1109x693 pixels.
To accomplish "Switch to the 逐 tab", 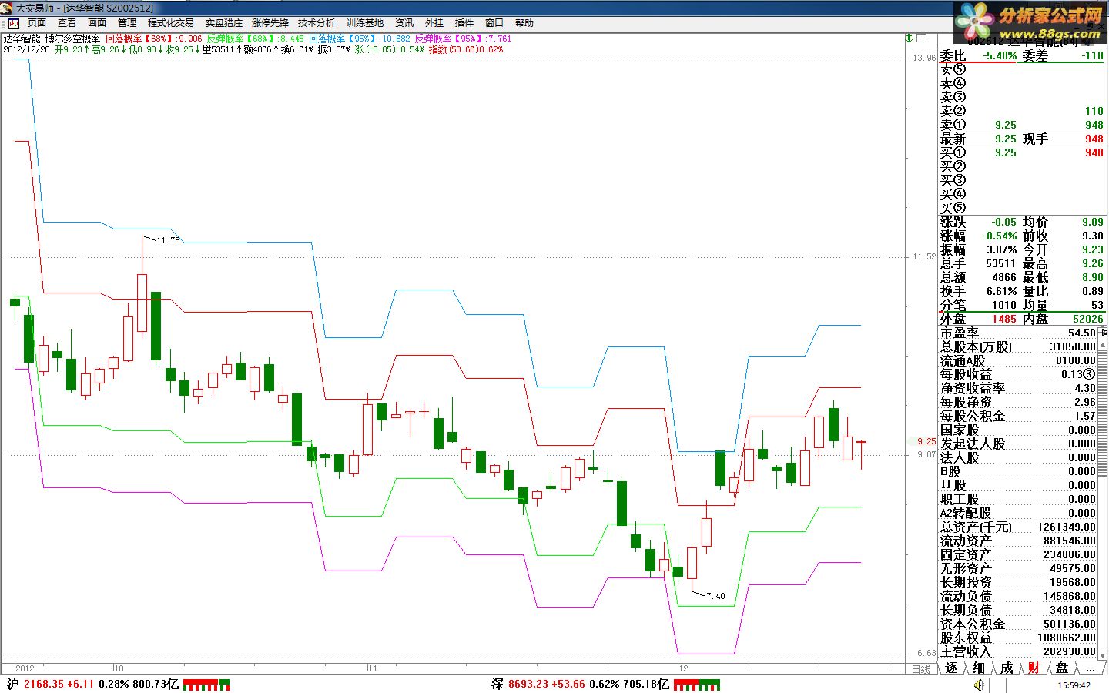I will pyautogui.click(x=951, y=668).
